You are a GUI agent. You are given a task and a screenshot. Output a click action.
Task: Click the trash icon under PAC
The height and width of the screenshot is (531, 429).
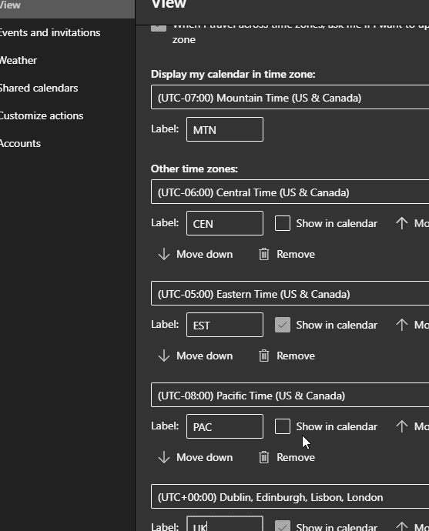tap(264, 457)
